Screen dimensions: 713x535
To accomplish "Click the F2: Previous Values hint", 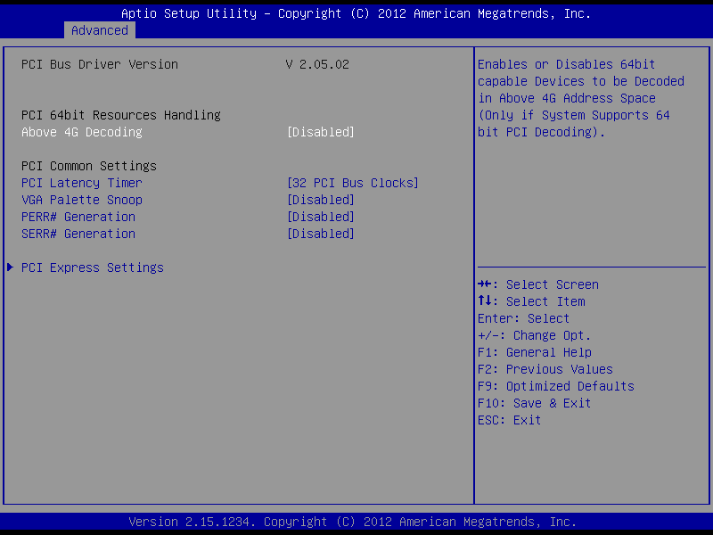I will pos(545,369).
